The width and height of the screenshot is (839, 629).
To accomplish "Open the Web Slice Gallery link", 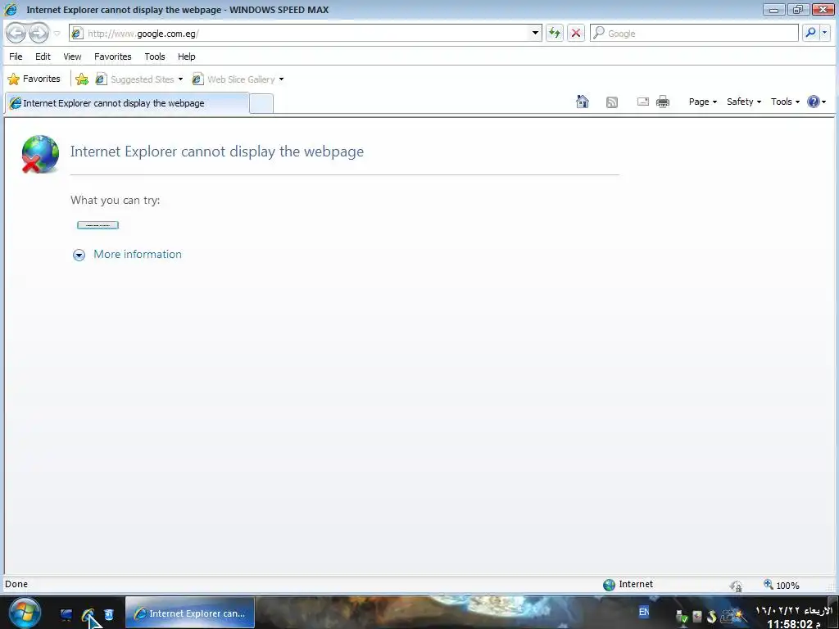I will [234, 79].
